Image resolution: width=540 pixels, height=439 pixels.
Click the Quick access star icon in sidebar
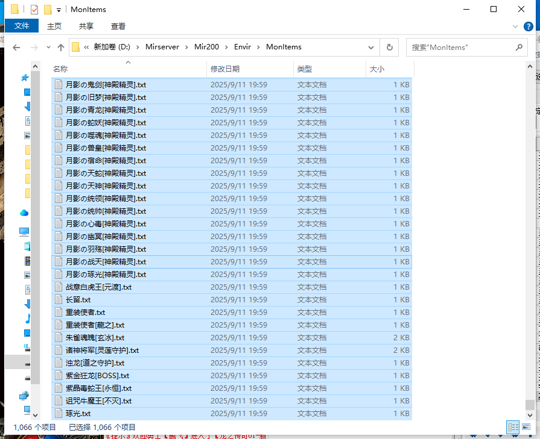pos(25,78)
